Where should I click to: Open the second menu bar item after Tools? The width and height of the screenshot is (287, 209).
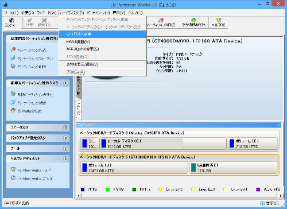point(28,13)
